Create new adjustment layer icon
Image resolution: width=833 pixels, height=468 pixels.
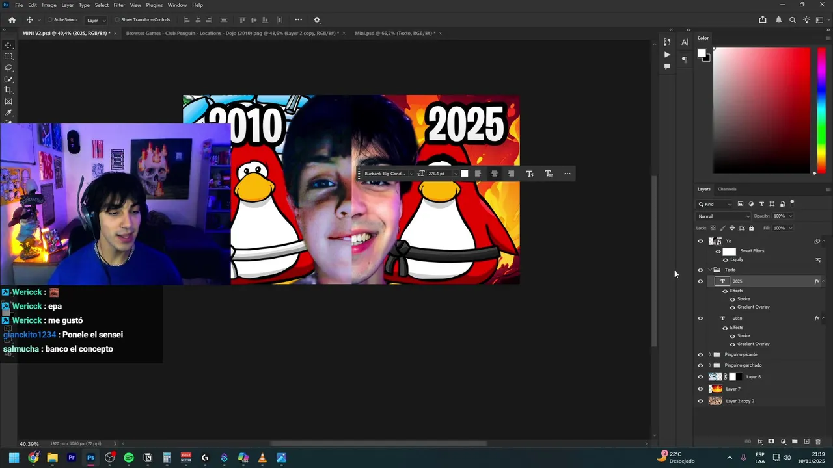(x=783, y=442)
